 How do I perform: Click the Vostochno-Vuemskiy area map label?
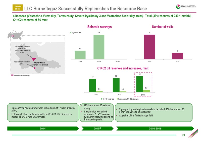coord(22,63)
